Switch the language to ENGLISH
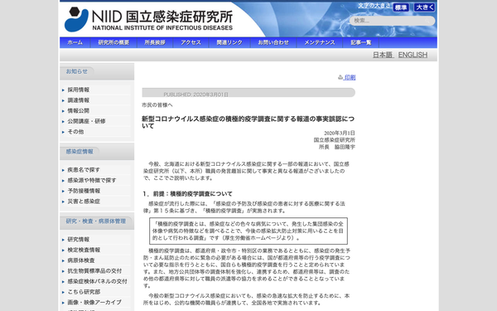Image resolution: width=497 pixels, height=311 pixels. click(413, 55)
